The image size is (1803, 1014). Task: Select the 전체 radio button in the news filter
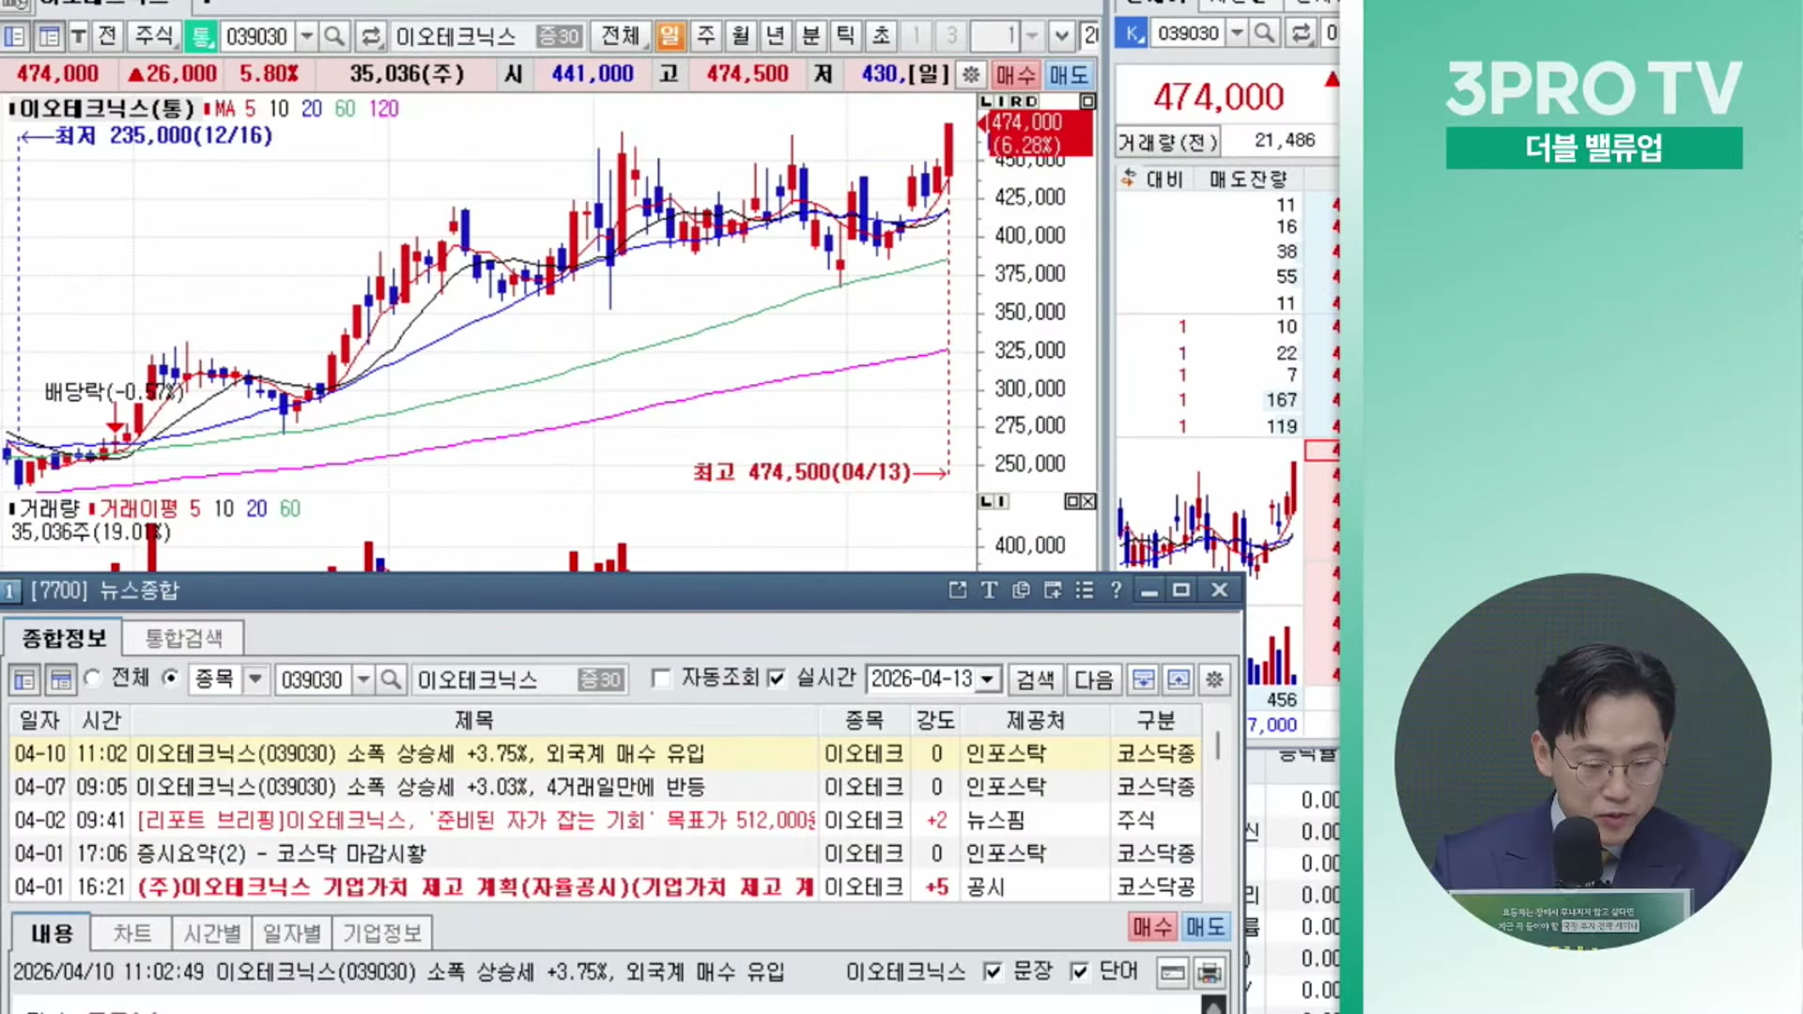point(92,678)
